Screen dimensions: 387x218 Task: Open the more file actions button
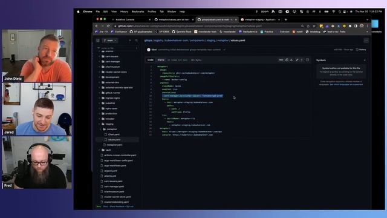click(x=366, y=41)
